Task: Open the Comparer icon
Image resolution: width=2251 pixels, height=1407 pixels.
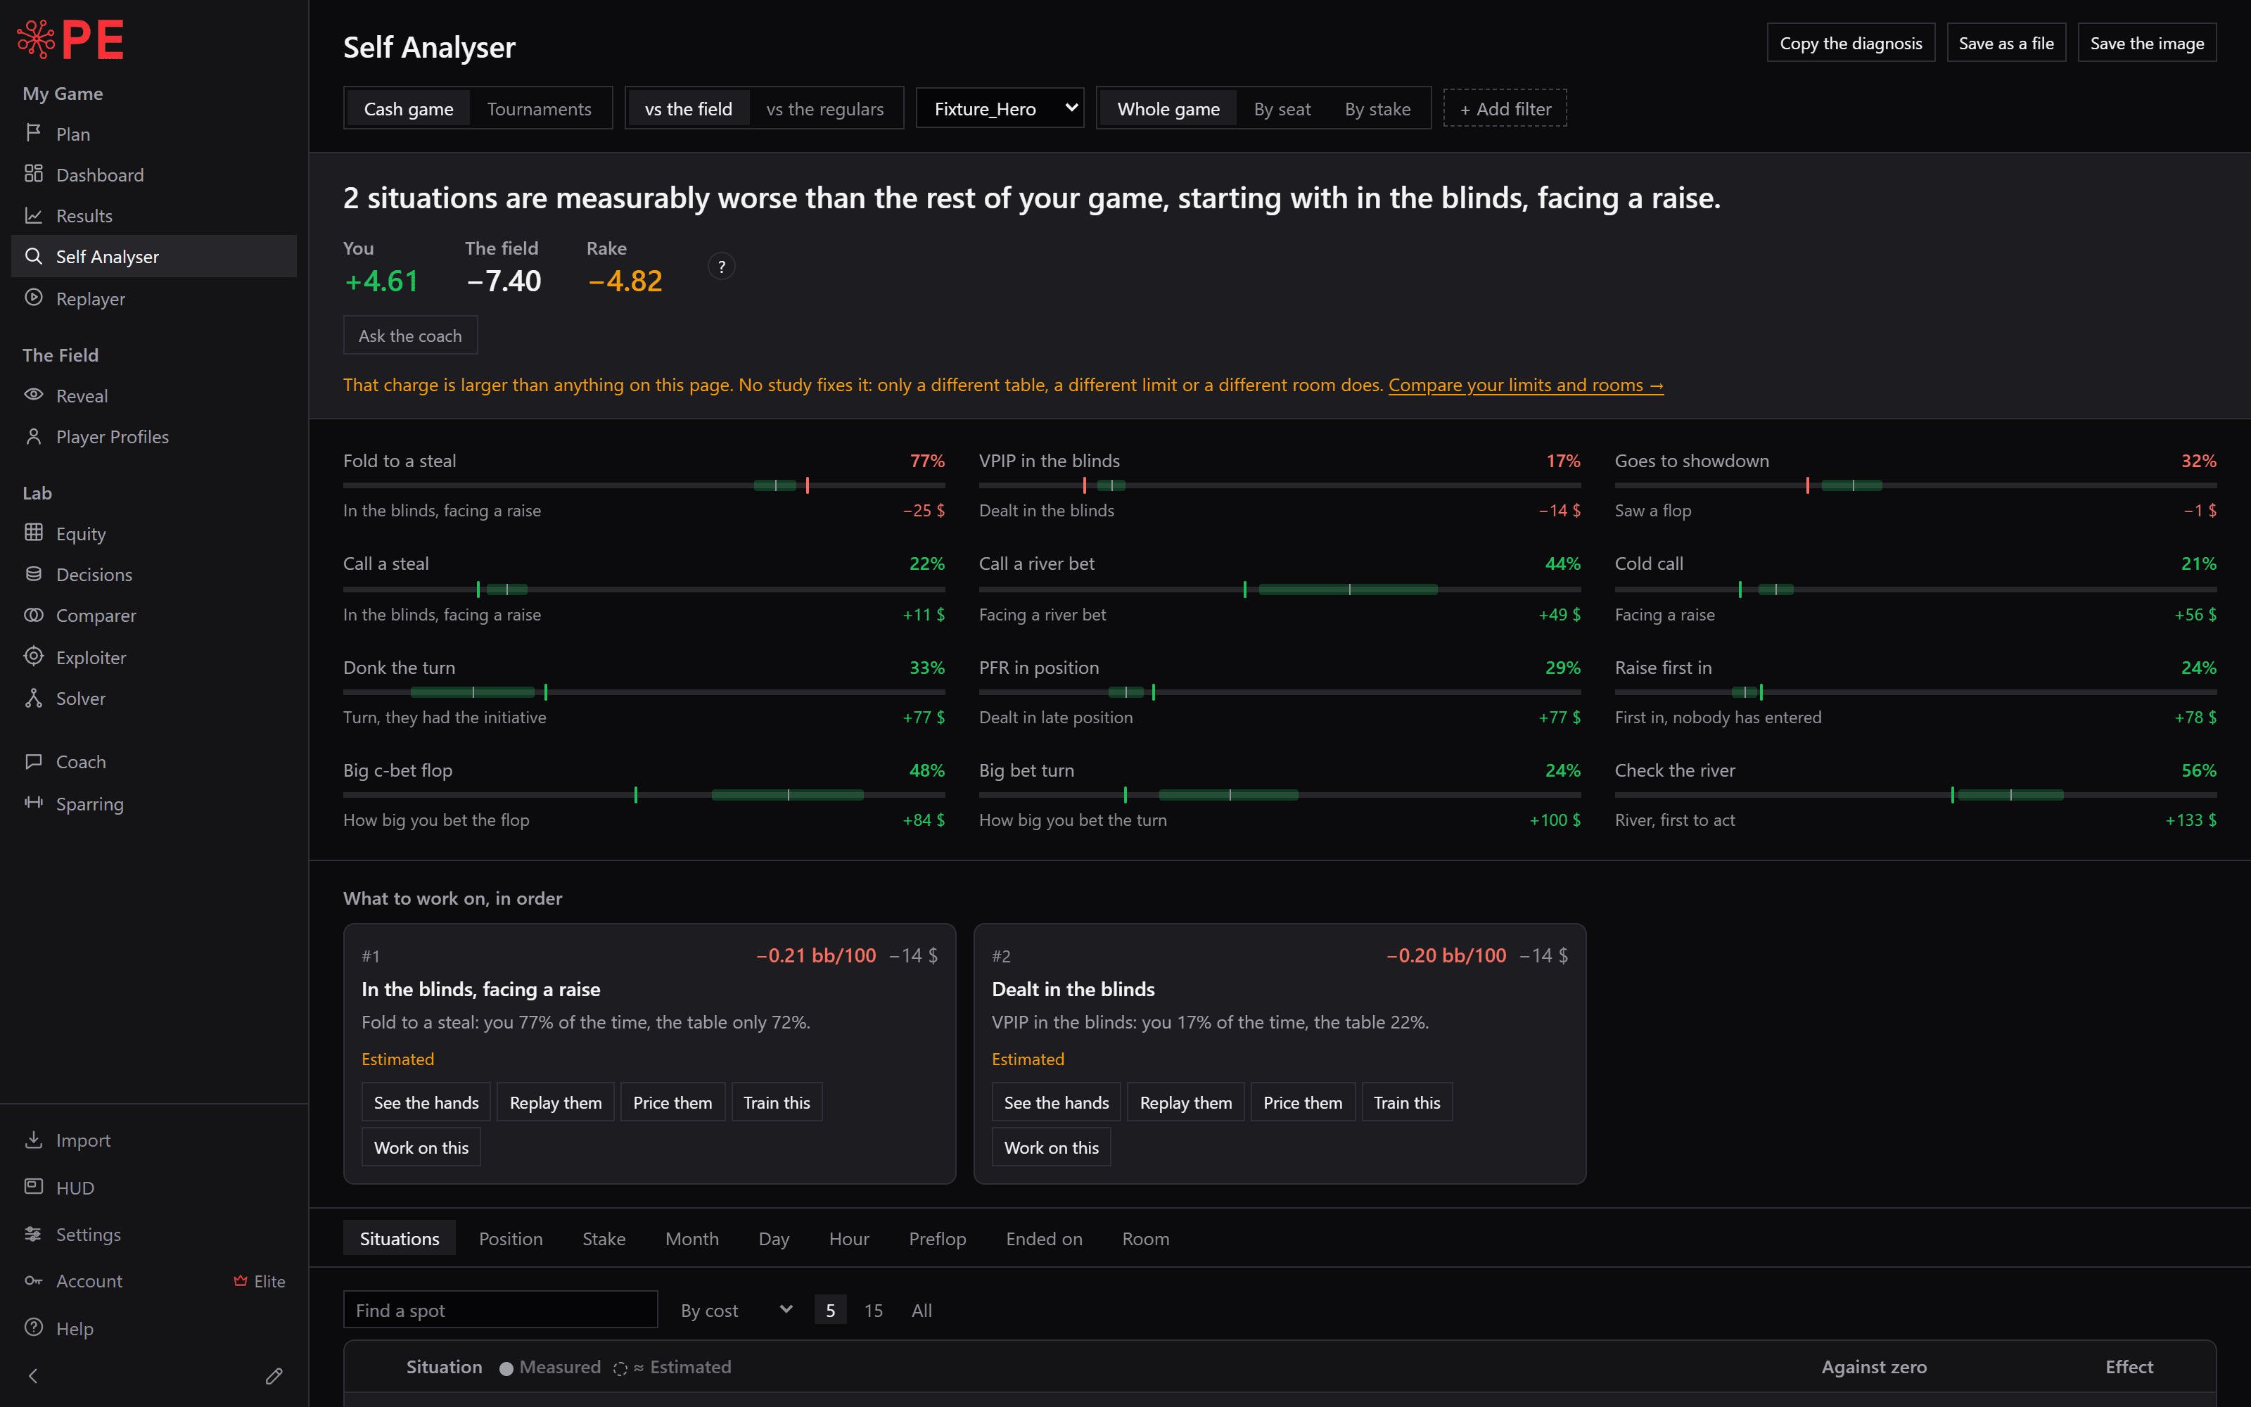Action: [34, 614]
